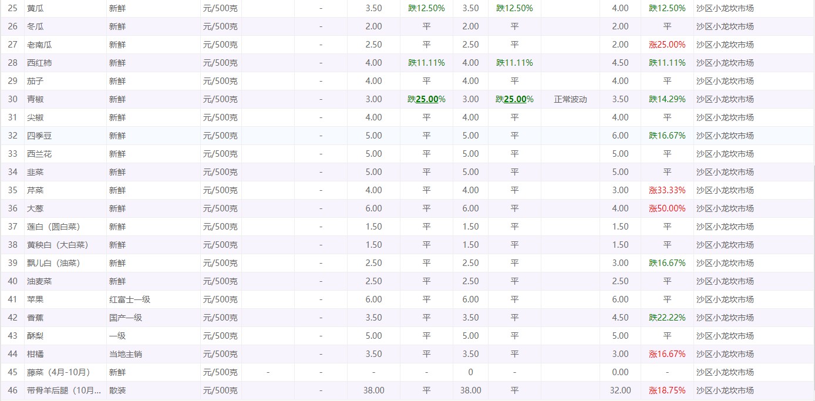Click the 香蕉 跌22.22% change value

tap(667, 318)
